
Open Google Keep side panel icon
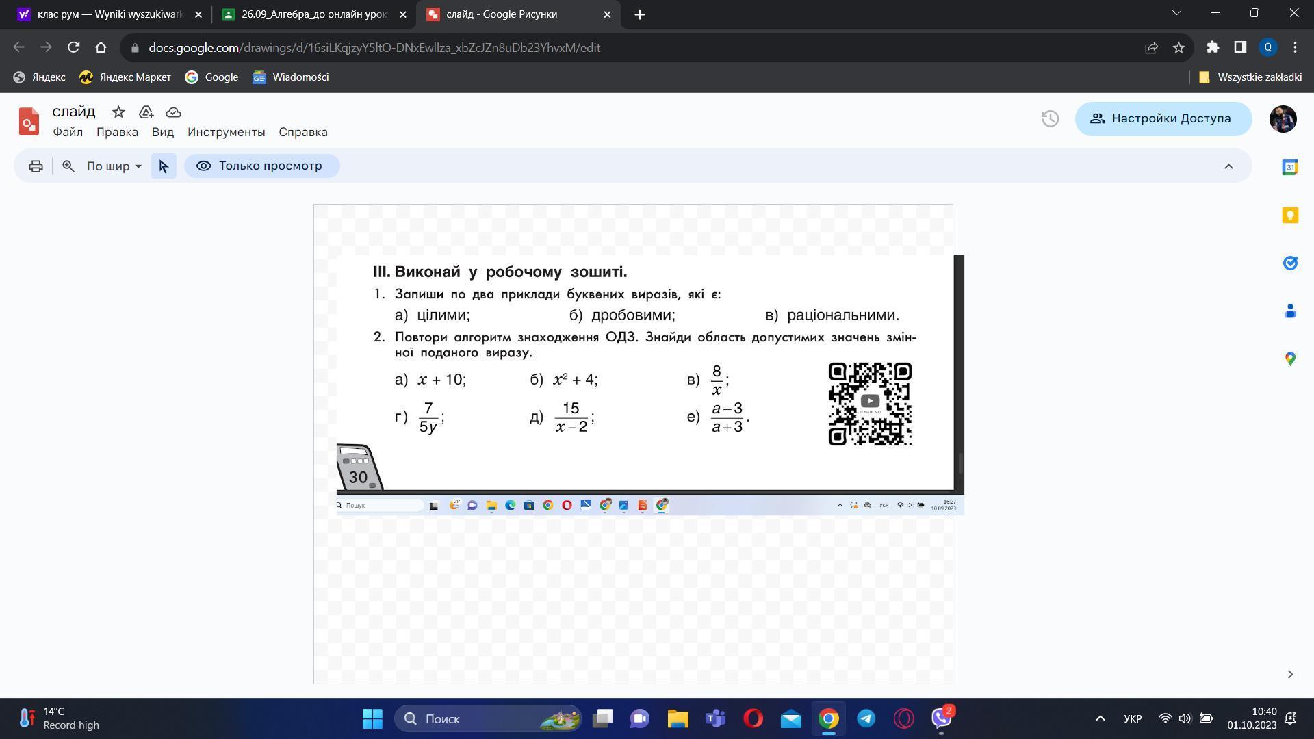[1290, 216]
